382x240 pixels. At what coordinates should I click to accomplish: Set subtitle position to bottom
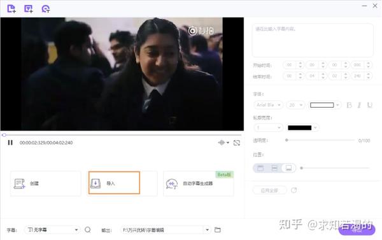click(x=288, y=168)
